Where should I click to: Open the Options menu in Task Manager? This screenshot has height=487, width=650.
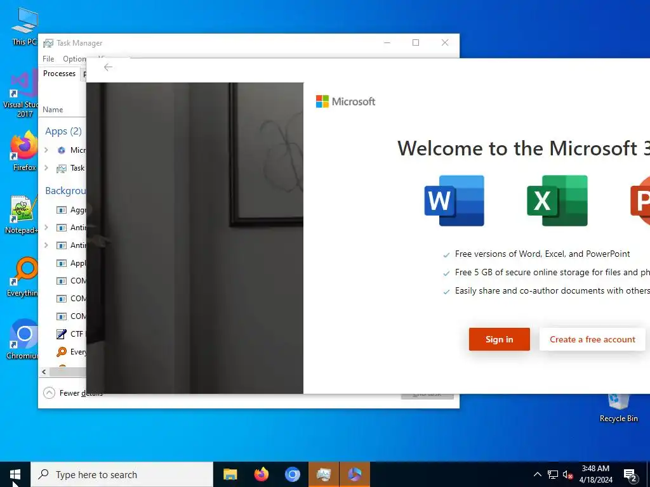click(x=75, y=59)
